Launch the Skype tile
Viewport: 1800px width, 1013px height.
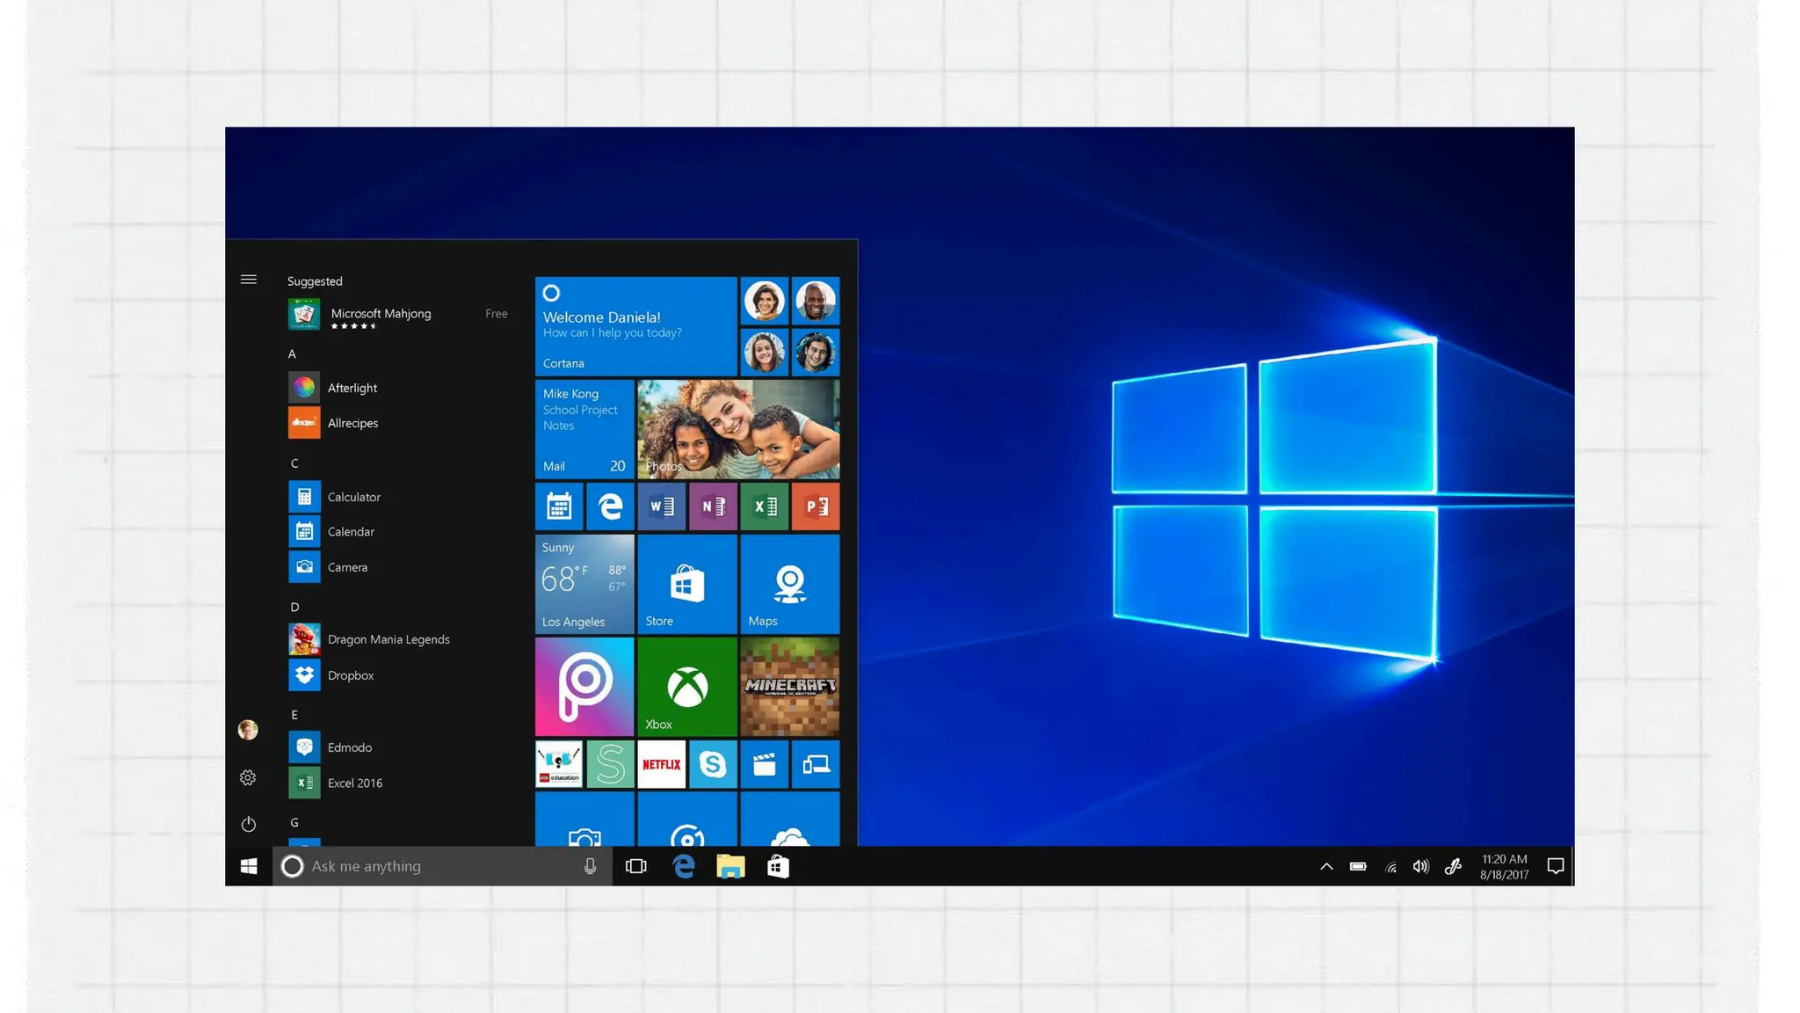(x=713, y=764)
